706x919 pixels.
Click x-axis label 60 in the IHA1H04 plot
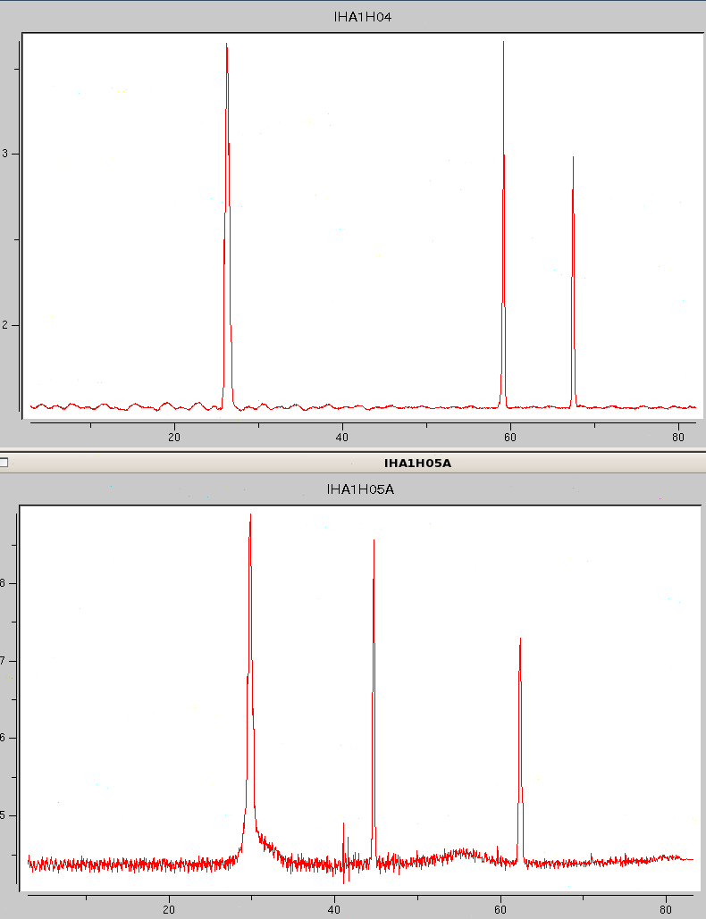coord(510,438)
